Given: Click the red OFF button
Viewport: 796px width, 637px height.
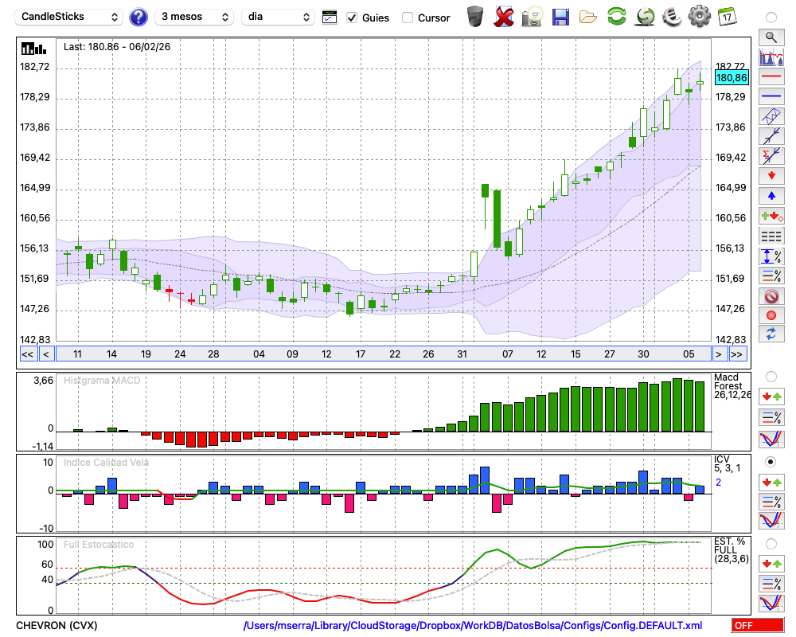Looking at the screenshot, I should pyautogui.click(x=757, y=625).
